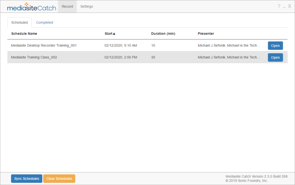Open Mediasite Training Class_002 schedule
The image size is (295, 185).
[x=275, y=58]
